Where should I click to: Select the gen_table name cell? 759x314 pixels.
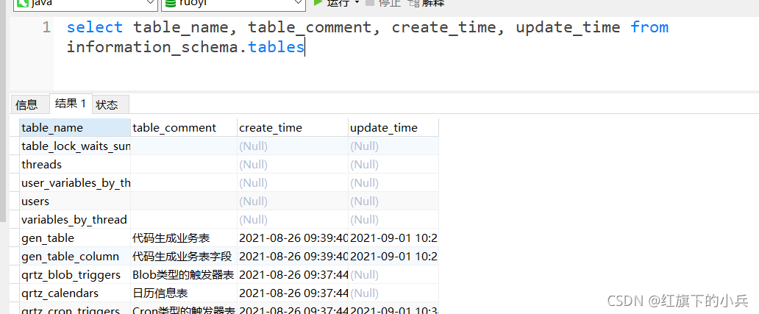(x=75, y=238)
